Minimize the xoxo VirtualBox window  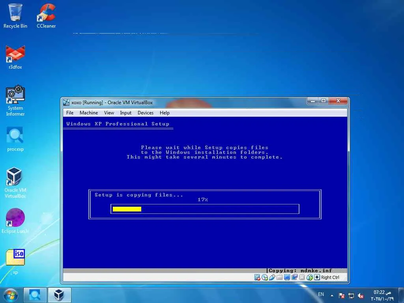tap(313, 101)
